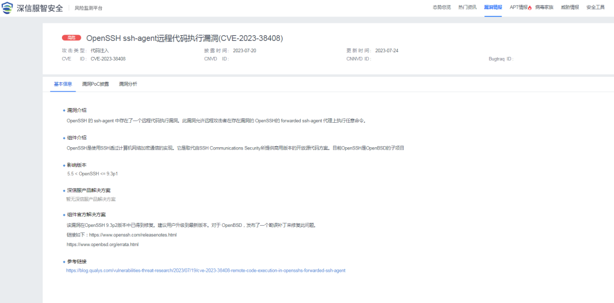Click the vulnerability title OpenSSH ssh-agent远程代码执行漏洞

184,38
